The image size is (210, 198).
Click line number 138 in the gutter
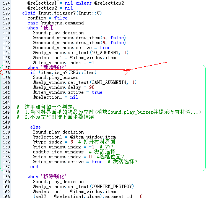coord(7,72)
